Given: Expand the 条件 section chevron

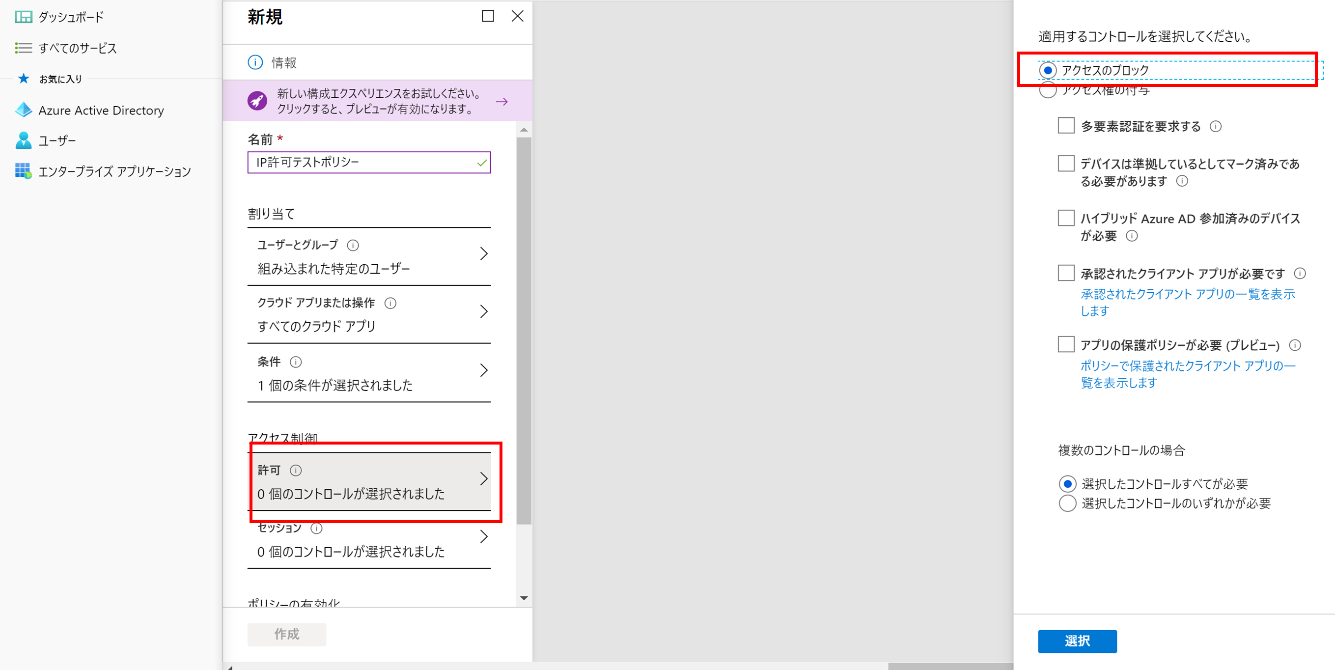Looking at the screenshot, I should (x=483, y=370).
